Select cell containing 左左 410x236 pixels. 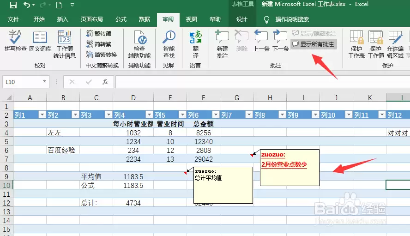tap(63, 133)
